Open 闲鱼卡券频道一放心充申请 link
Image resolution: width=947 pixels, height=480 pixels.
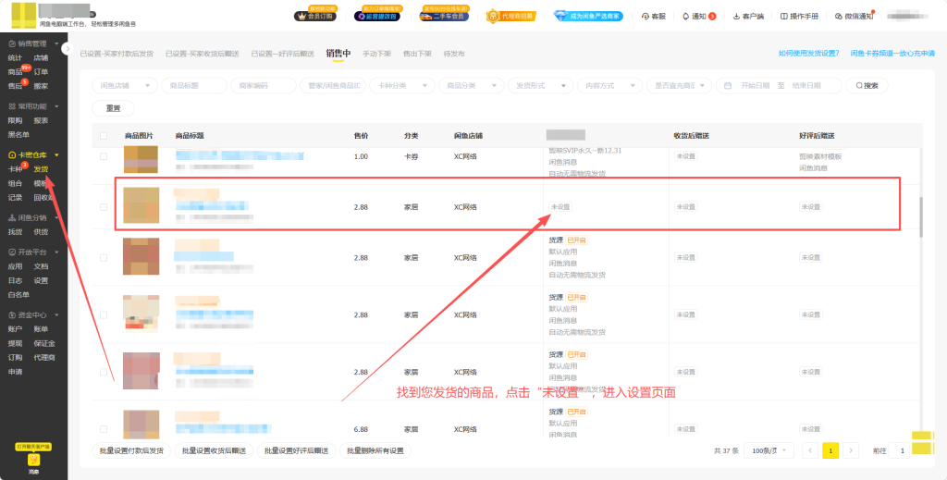[892, 53]
